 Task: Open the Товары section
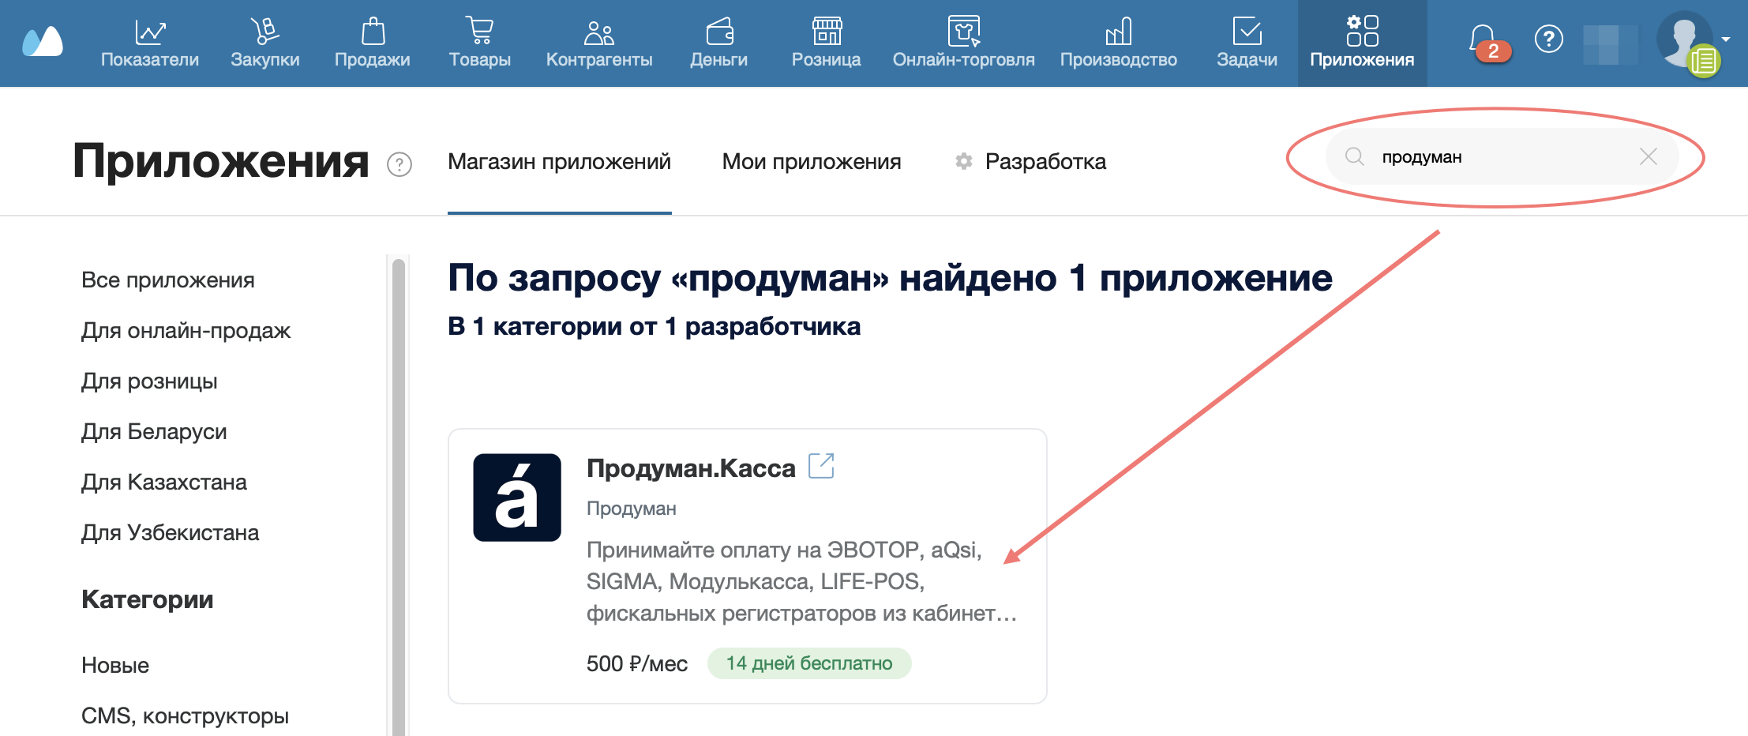[x=480, y=43]
